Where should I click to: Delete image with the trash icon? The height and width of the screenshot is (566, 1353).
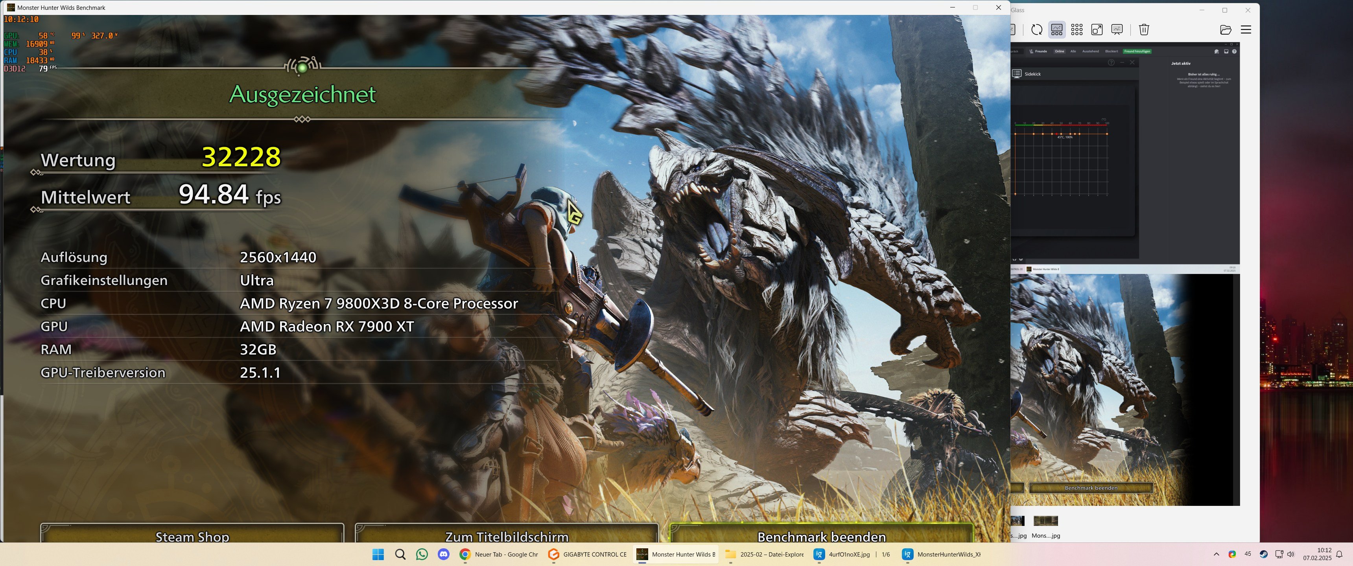click(1144, 30)
